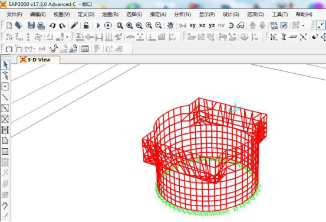Activate the Pan hand tool
The height and width of the screenshot is (222, 326).
point(170,25)
